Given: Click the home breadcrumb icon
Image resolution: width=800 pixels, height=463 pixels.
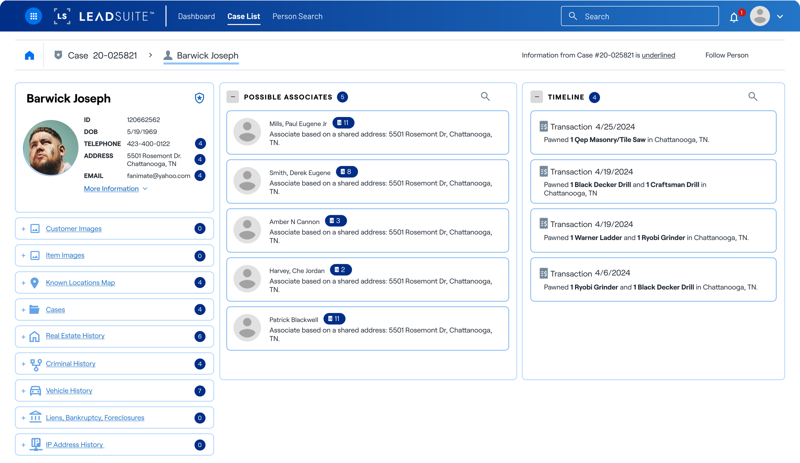Looking at the screenshot, I should tap(29, 55).
